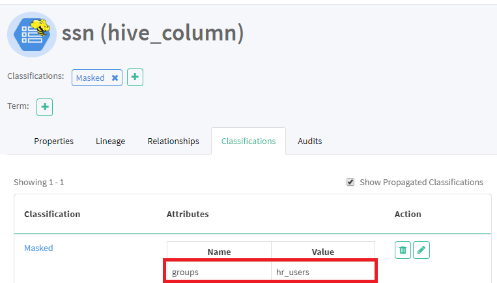Click the Action column header
Viewport: 497px width, 283px height.
(x=408, y=214)
